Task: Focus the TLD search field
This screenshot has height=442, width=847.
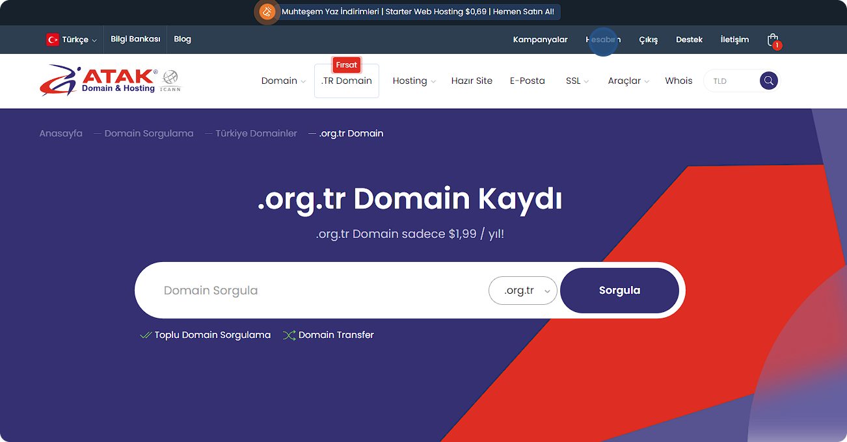Action: coord(733,81)
